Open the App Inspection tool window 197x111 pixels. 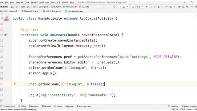[84, 106]
